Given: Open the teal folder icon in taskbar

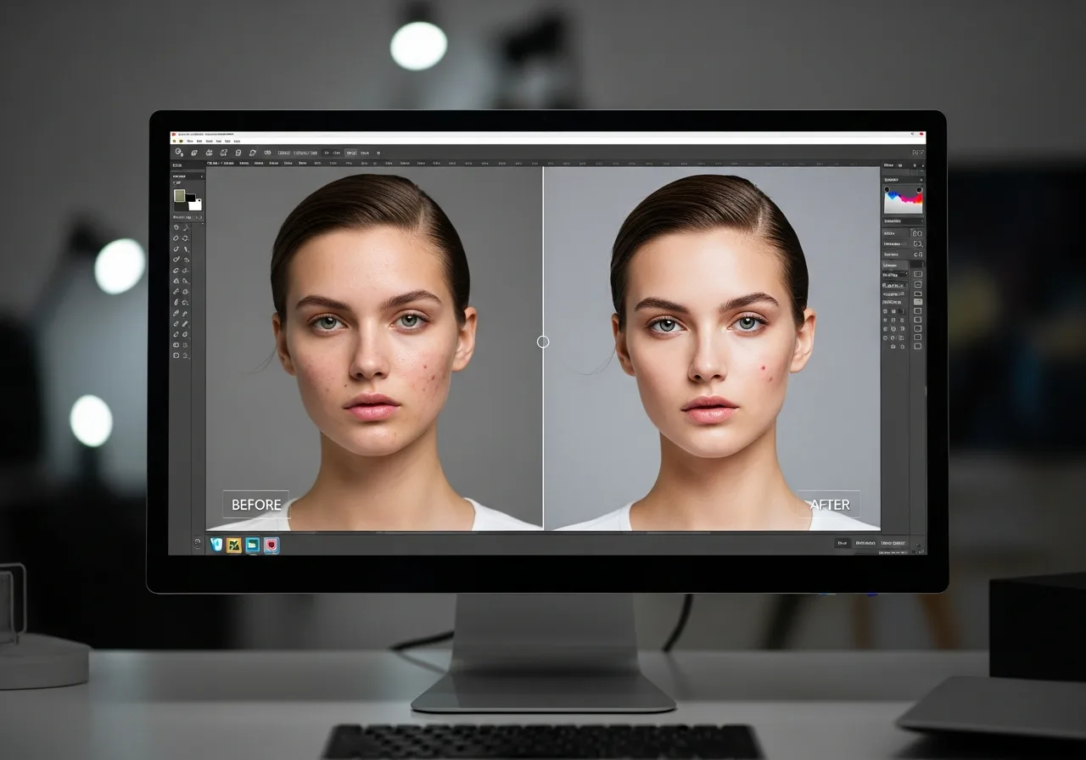Looking at the screenshot, I should pyautogui.click(x=252, y=545).
